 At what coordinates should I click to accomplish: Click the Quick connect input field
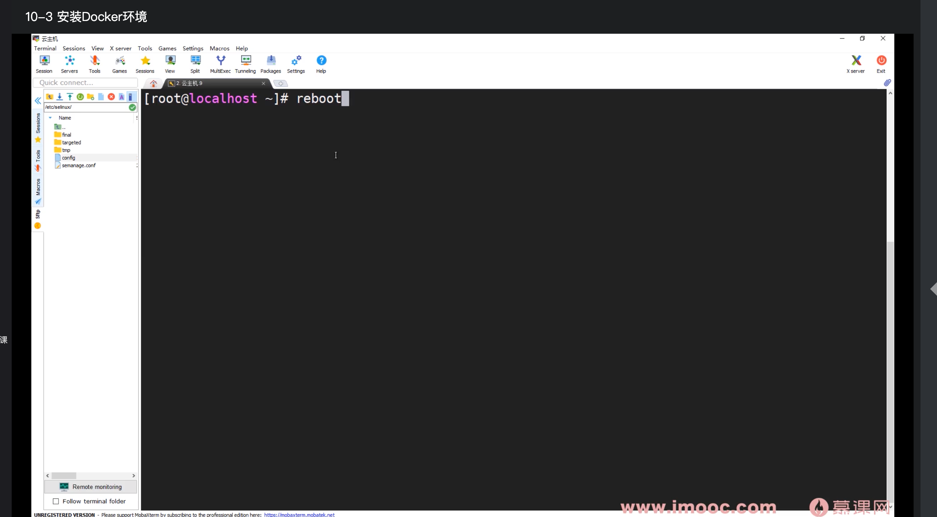[x=86, y=83]
